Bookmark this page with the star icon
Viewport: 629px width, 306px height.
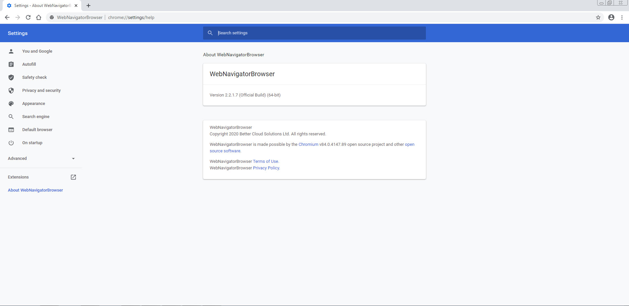point(598,17)
